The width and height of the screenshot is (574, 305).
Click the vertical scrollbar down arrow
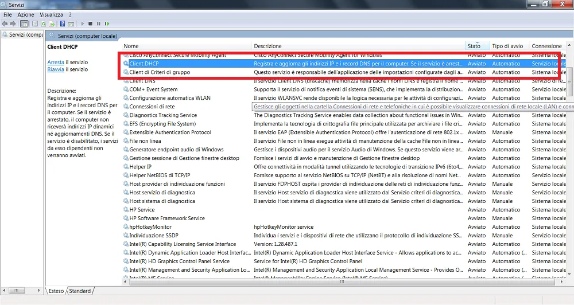coord(569,274)
